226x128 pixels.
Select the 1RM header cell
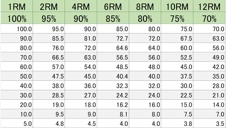[17, 6]
